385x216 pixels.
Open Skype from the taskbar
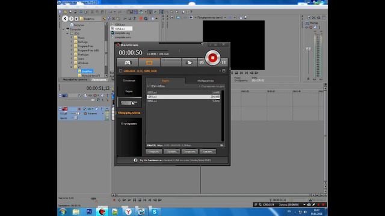point(154,212)
